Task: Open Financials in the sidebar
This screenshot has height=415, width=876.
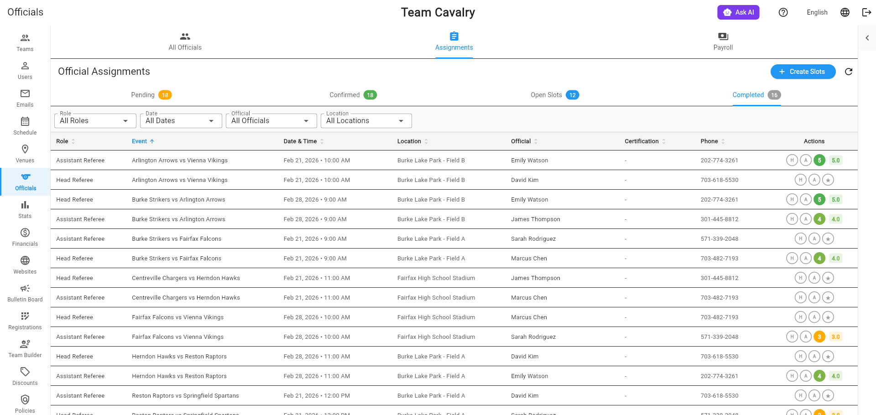Action: coord(25,238)
